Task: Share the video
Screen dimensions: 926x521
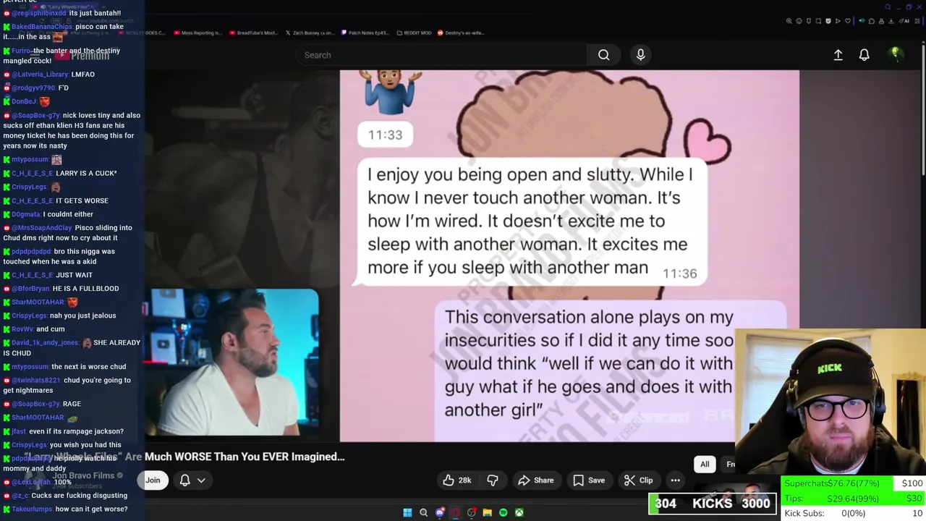Action: 536,480
